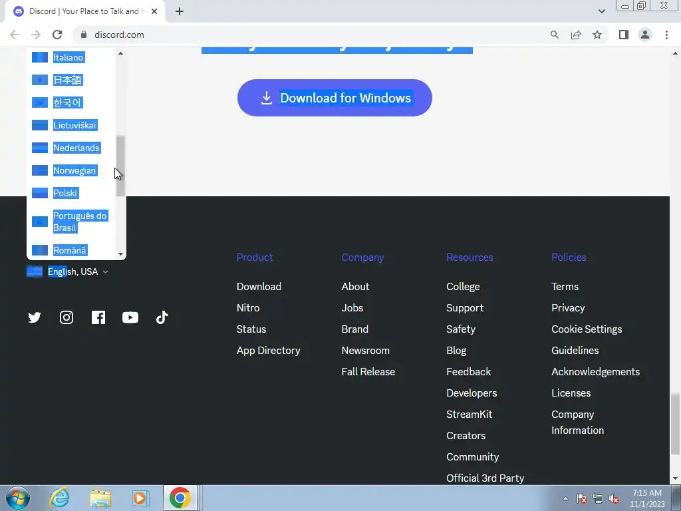The width and height of the screenshot is (681, 511).
Task: Open Discord's Facebook icon link
Action: pos(98,317)
